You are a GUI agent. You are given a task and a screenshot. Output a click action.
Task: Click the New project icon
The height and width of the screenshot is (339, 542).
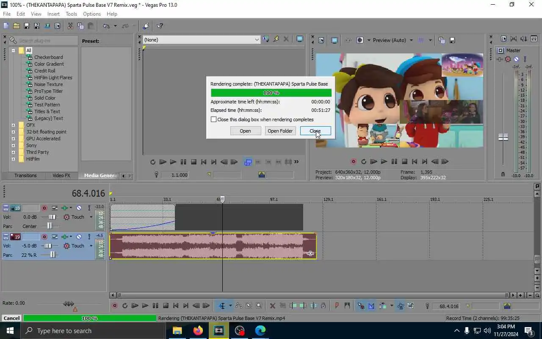pyautogui.click(x=6, y=26)
